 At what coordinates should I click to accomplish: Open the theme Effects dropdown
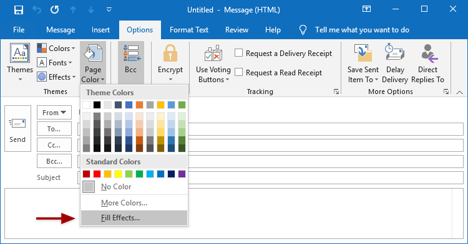pos(56,77)
